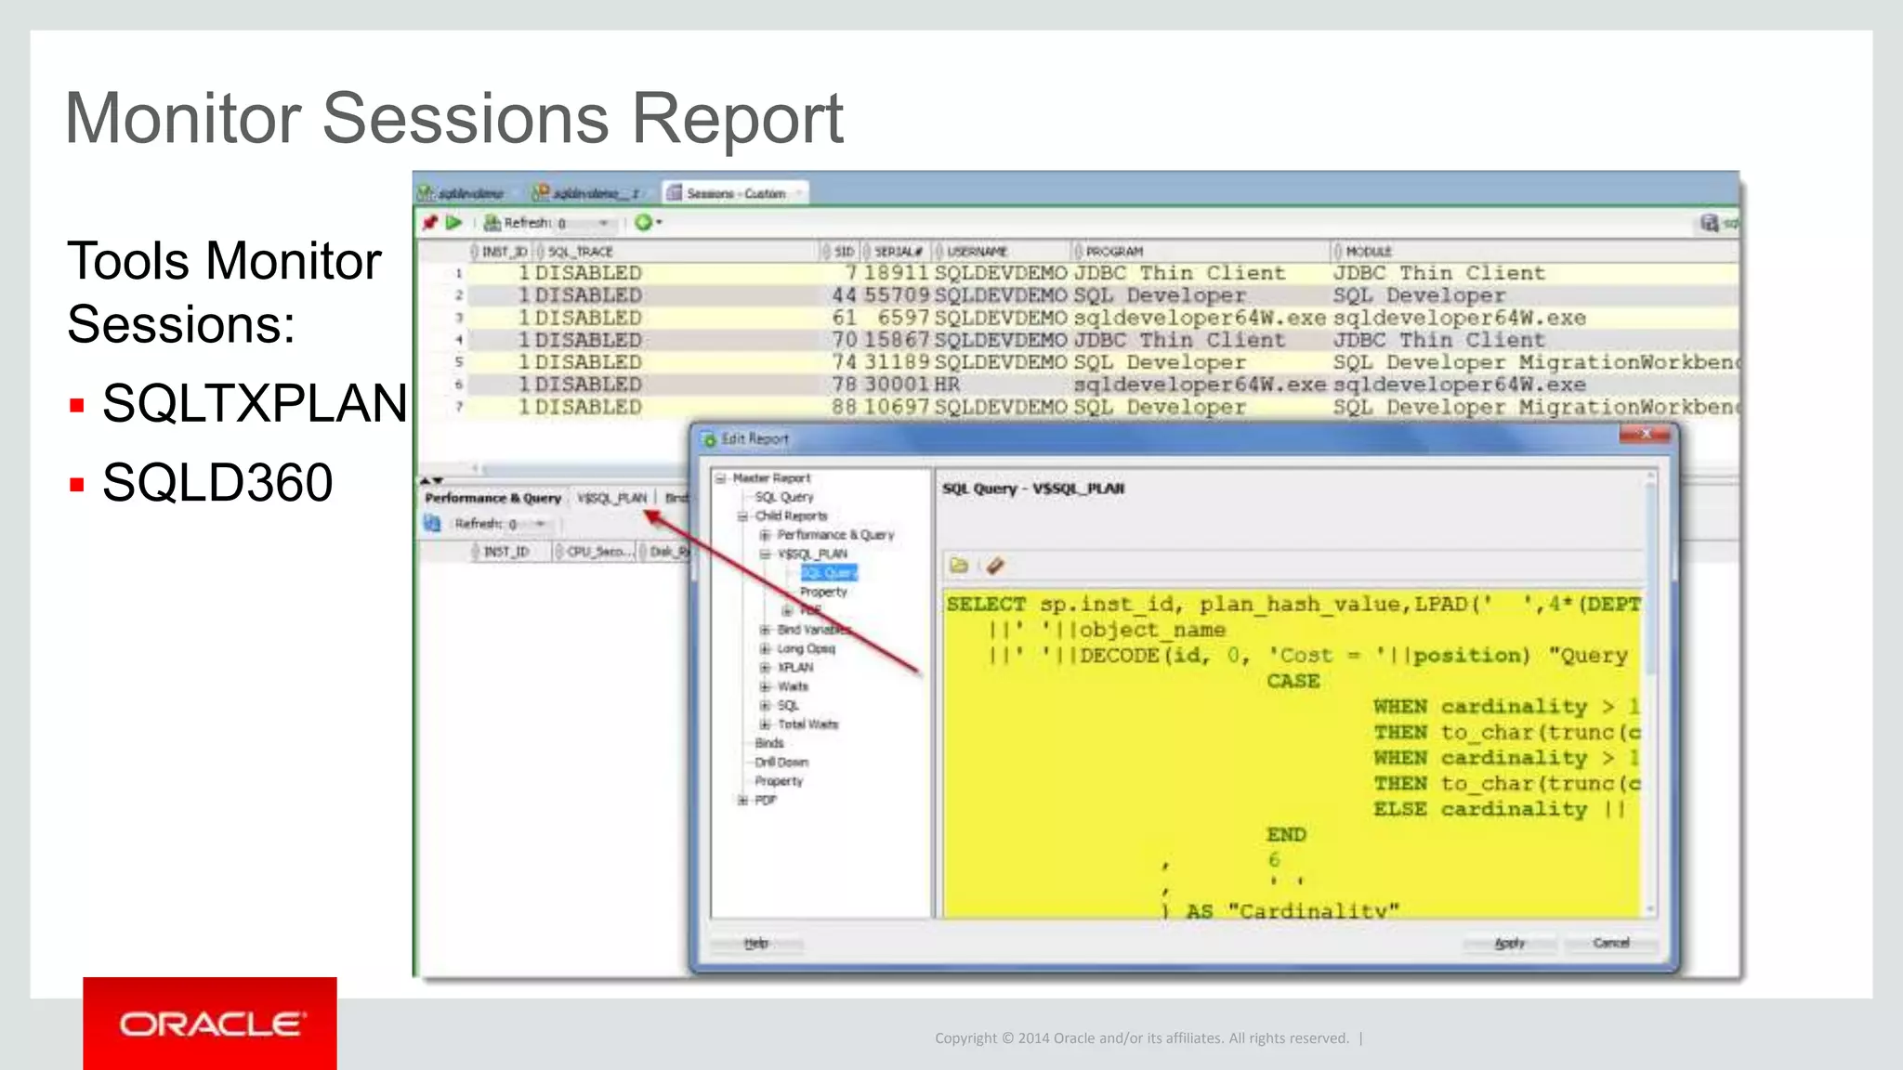Click the Oracle logo
This screenshot has height=1070, width=1903.
[x=210, y=1024]
